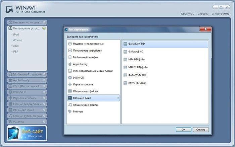235x147 pixels.
Task: Select iPhone in sidebar list
Action: [x=18, y=40]
